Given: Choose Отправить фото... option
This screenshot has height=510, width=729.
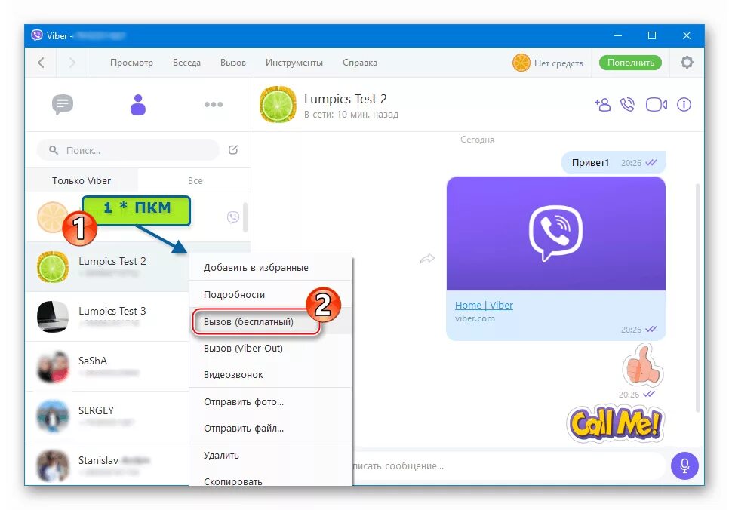Looking at the screenshot, I should [x=271, y=401].
